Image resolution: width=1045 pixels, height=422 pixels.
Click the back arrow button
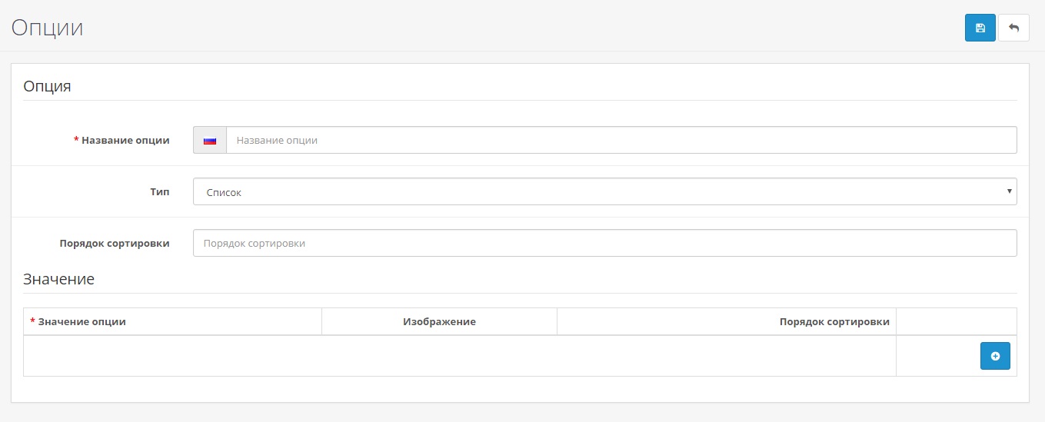[x=1013, y=28]
